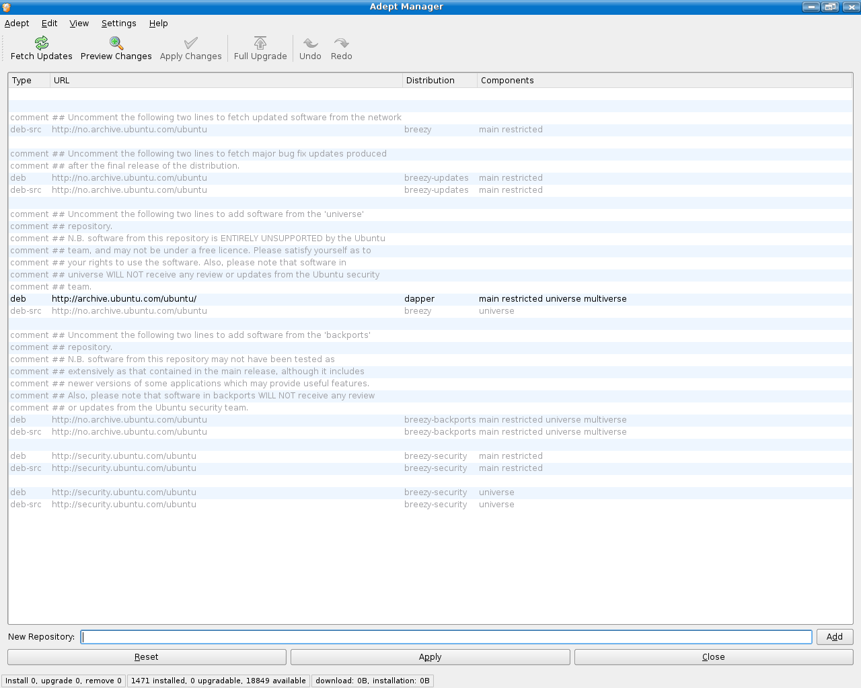Click 'breezy-backports' distribution in the deb row
The height and width of the screenshot is (688, 861).
click(x=440, y=420)
